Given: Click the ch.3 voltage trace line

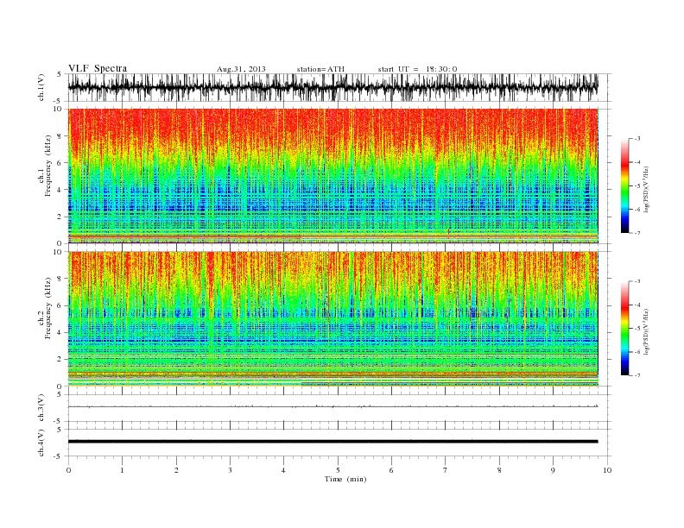Looking at the screenshot, I should [x=332, y=406].
